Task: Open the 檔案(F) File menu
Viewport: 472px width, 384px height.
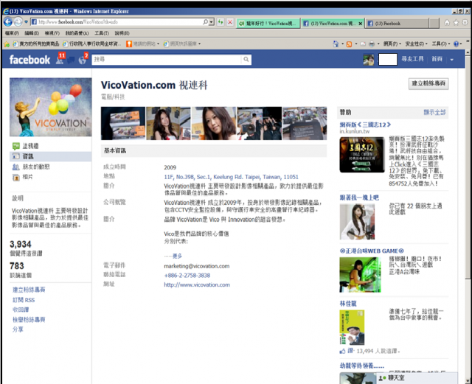Action: [12, 33]
